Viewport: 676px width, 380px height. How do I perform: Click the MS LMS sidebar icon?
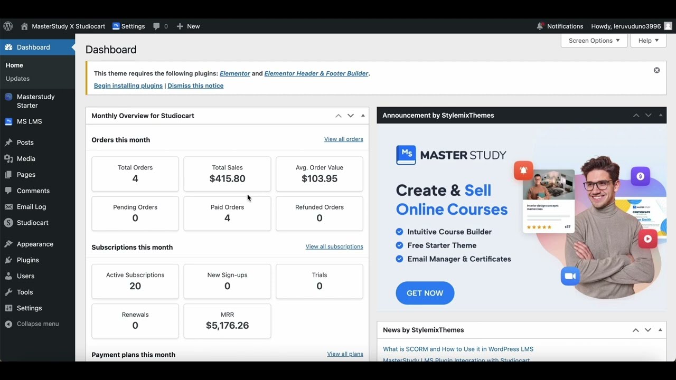(x=8, y=121)
